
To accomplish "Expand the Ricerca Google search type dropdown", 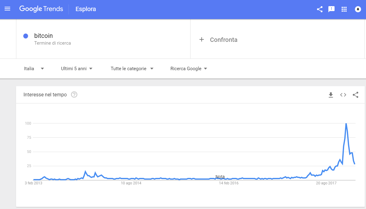I will (x=189, y=69).
